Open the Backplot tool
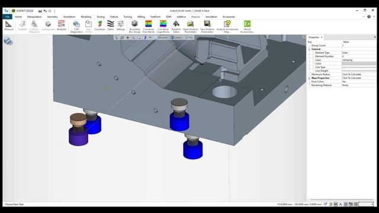379x213 pixels. 62,25
